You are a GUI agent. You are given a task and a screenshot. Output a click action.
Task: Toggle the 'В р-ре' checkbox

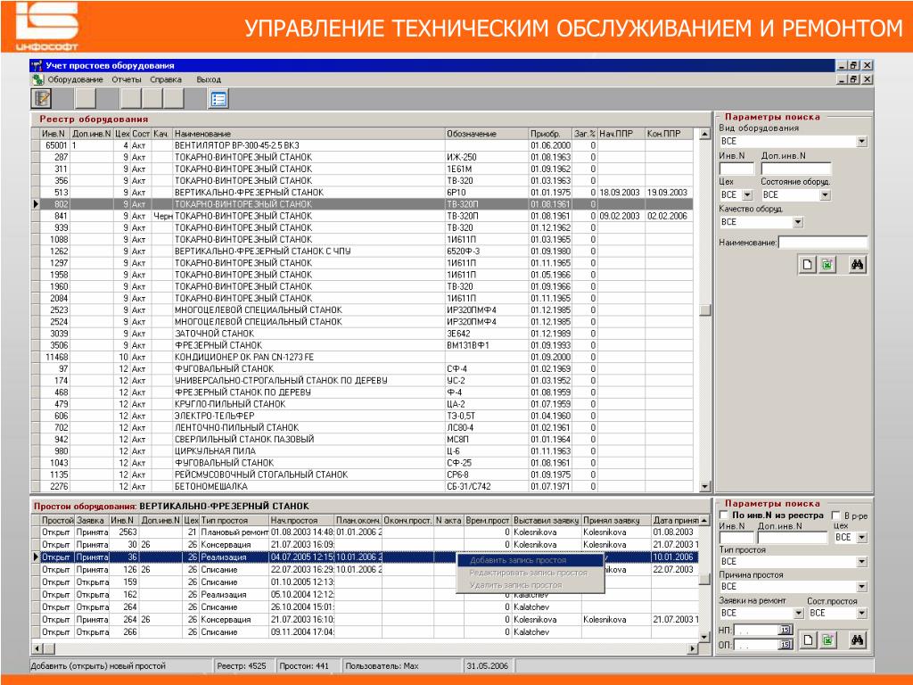pos(836,515)
